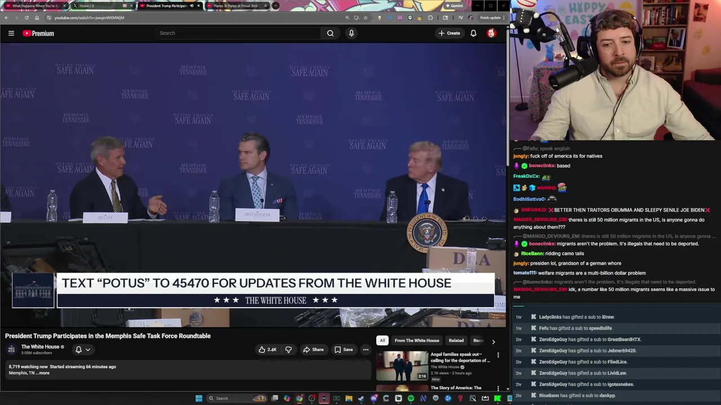Open the browser extensions puzzle icon
The height and width of the screenshot is (405, 721).
430,17
